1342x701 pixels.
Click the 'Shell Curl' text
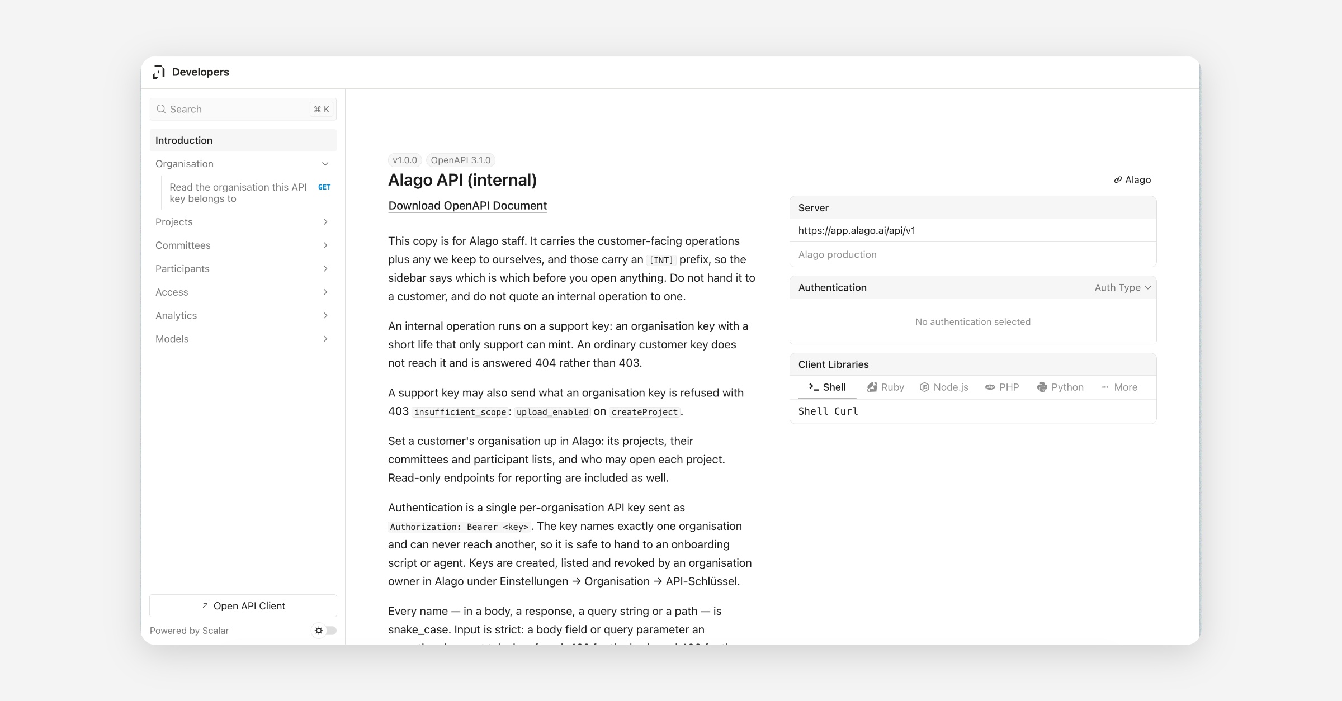click(x=828, y=411)
